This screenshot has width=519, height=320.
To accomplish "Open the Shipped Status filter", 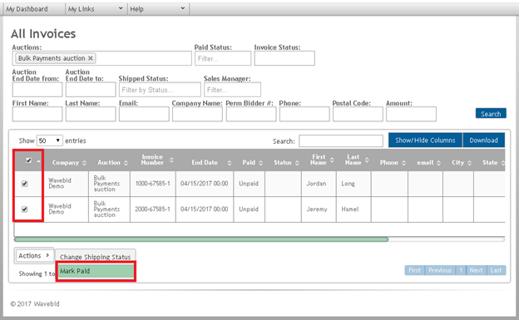I will (x=160, y=90).
